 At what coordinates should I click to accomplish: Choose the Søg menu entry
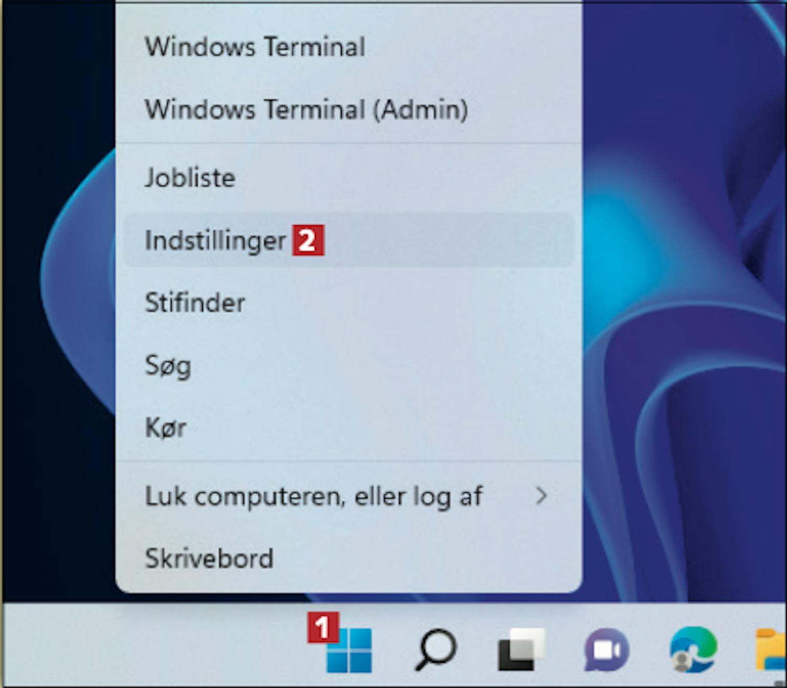click(x=348, y=365)
